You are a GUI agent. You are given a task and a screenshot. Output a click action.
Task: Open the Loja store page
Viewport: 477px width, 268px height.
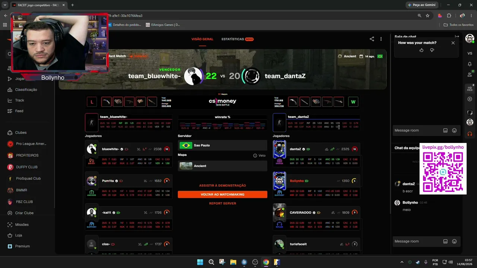18,235
